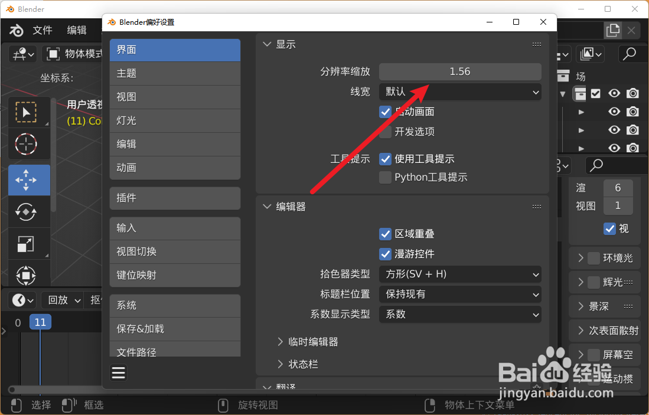The image size is (649, 415).
Task: Select the Select Box tool icon
Action: click(x=25, y=112)
